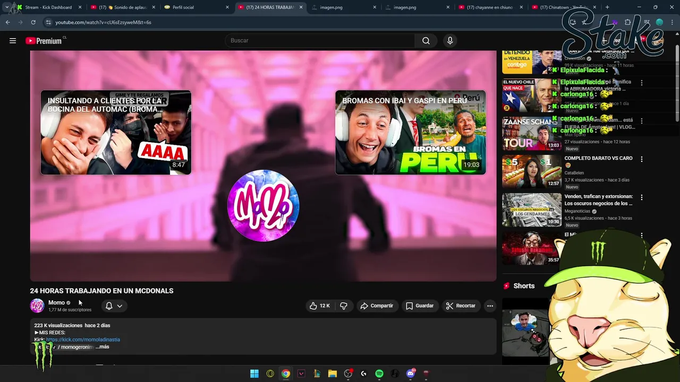
Task: Close the Perfil social tab
Action: pyautogui.click(x=227, y=7)
